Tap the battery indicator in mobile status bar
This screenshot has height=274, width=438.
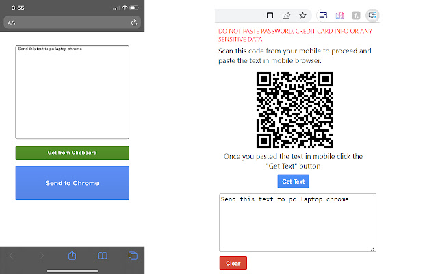(134, 8)
